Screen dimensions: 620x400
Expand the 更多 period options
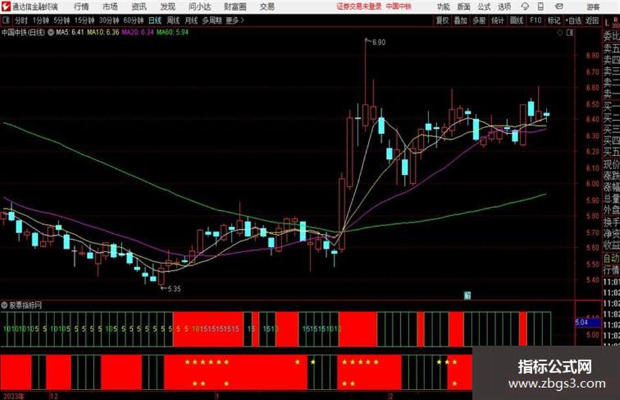[x=235, y=20]
